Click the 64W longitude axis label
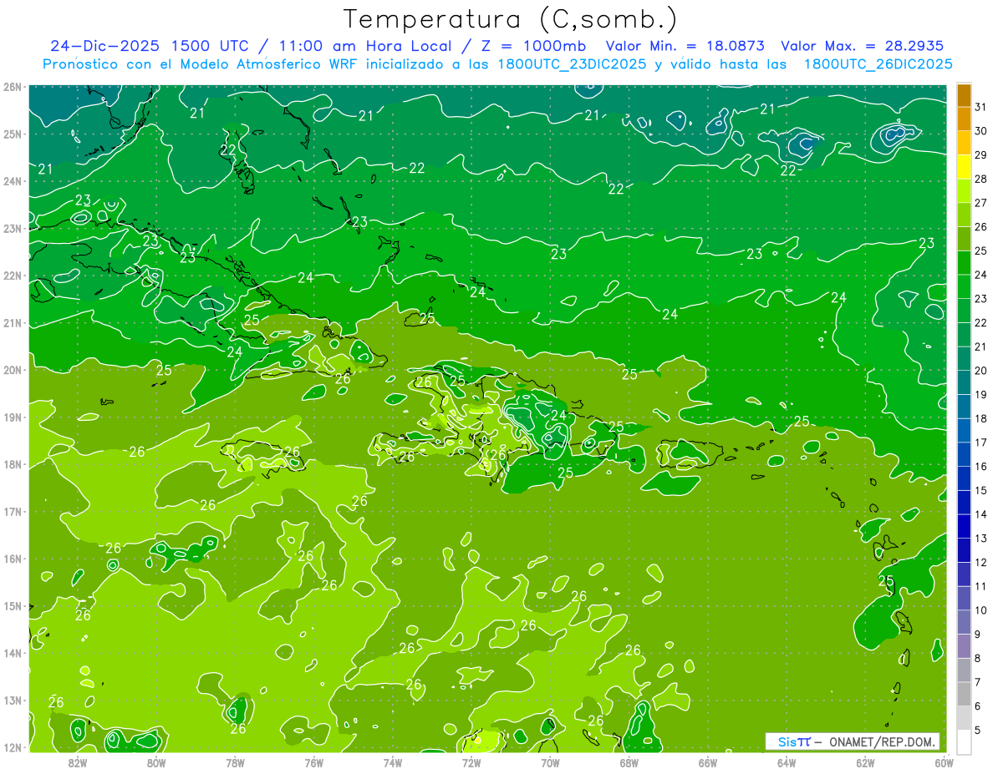 click(x=787, y=762)
